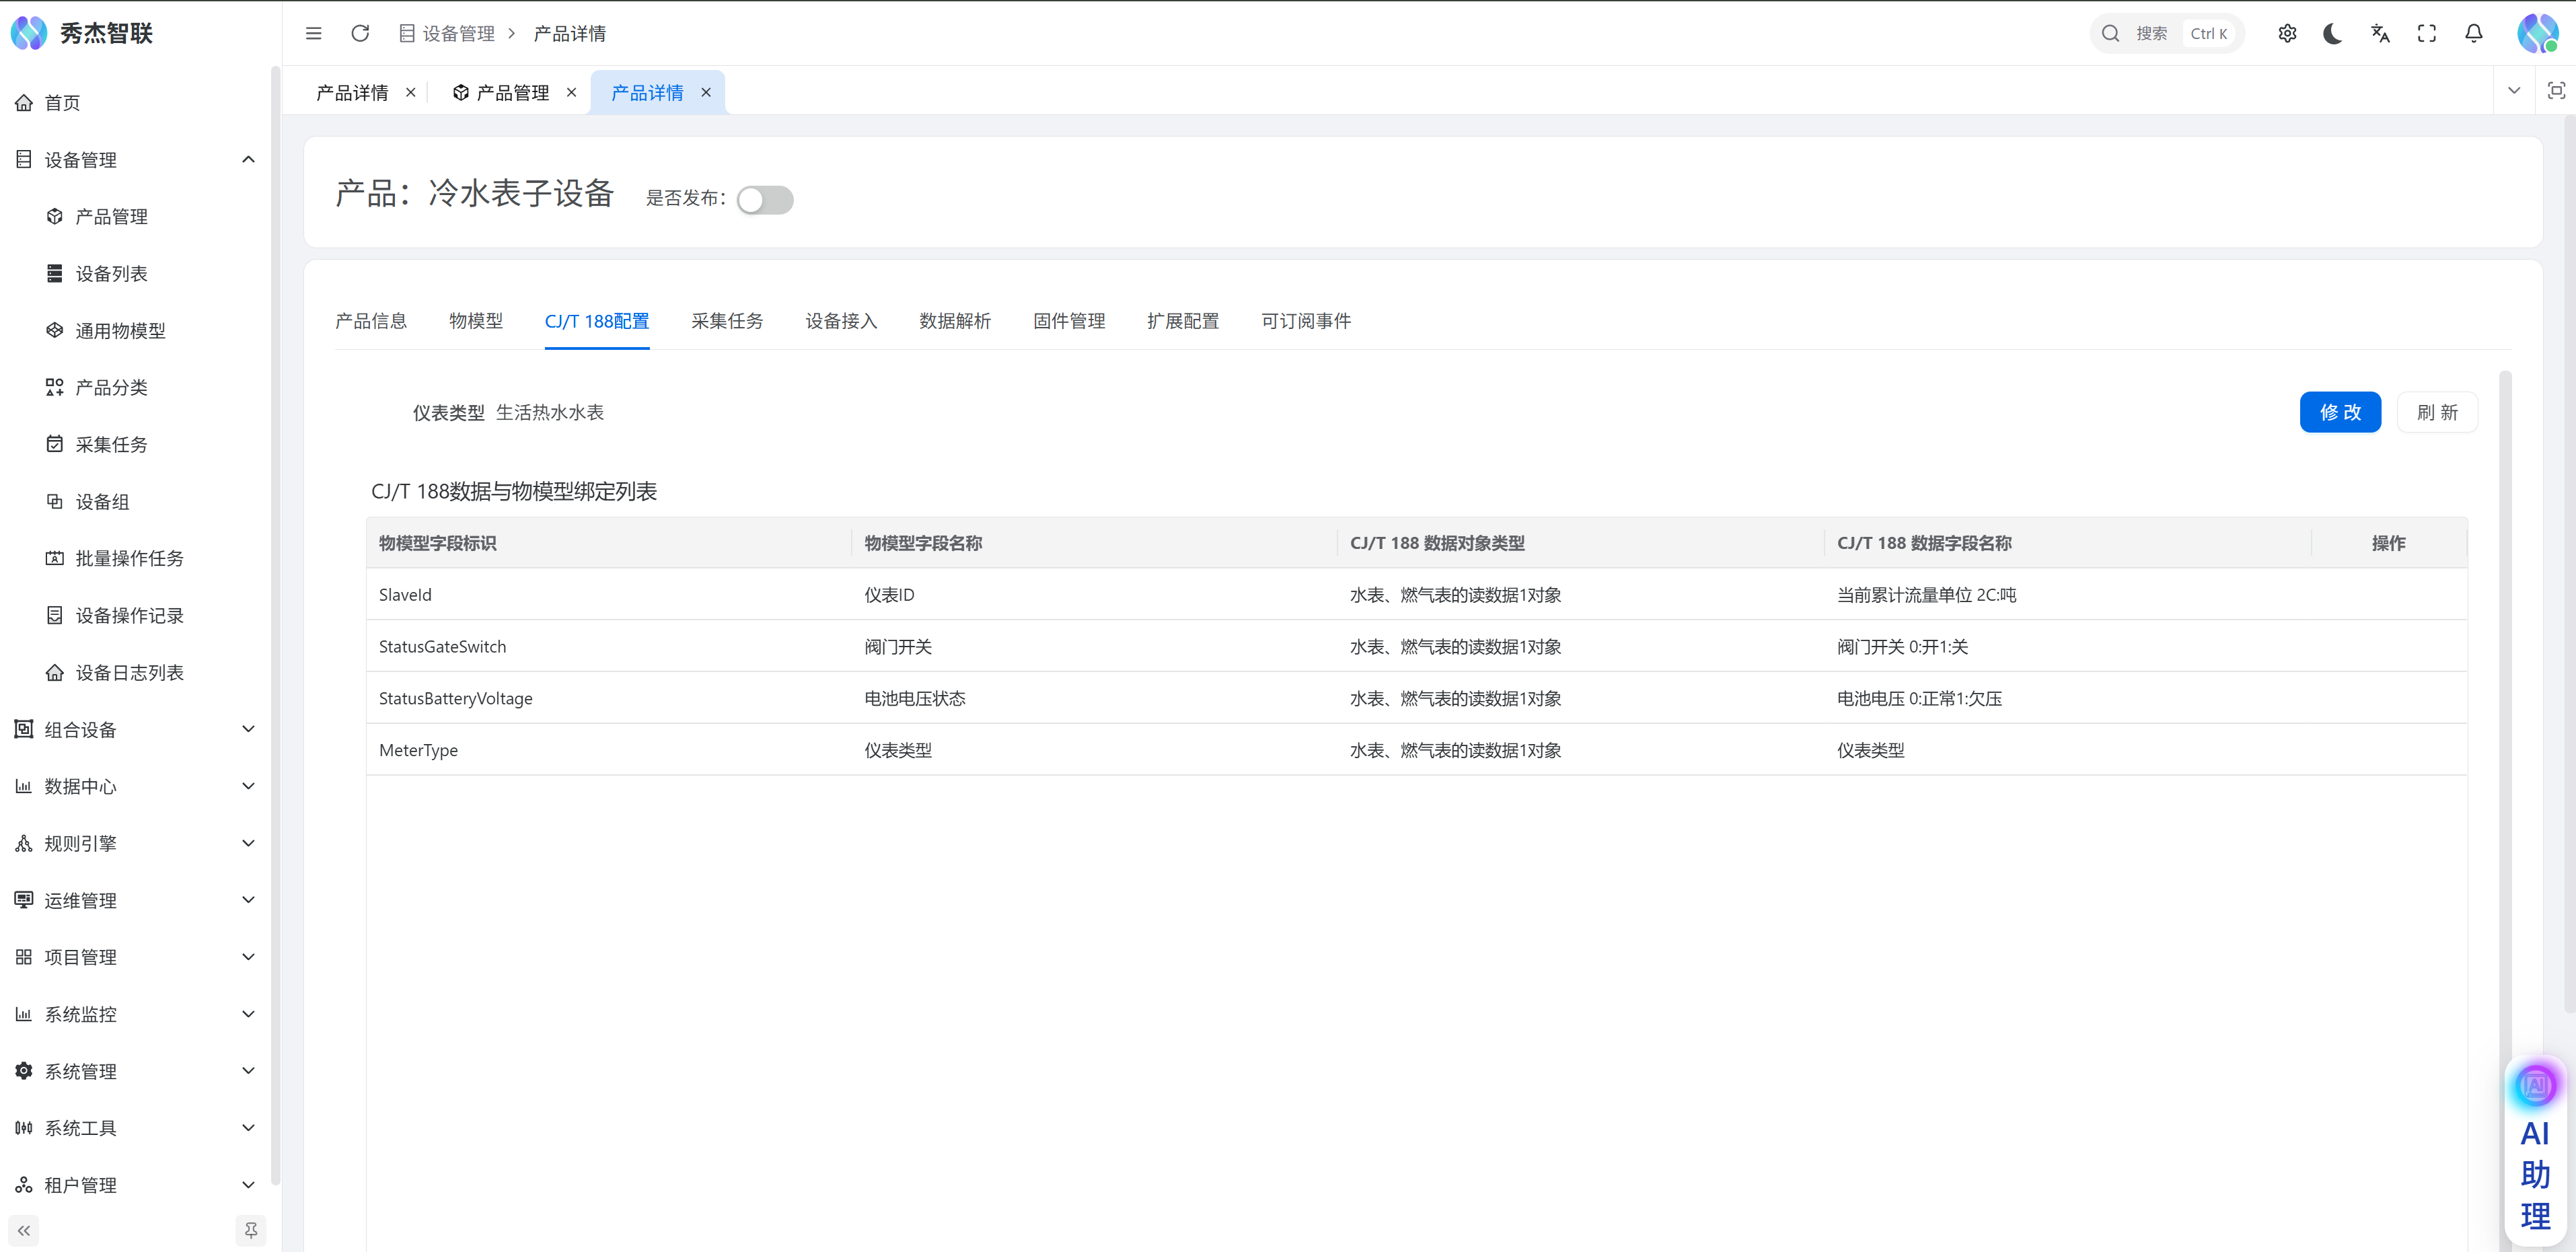
Task: Close the 产品管理 page tab
Action: coord(571,92)
